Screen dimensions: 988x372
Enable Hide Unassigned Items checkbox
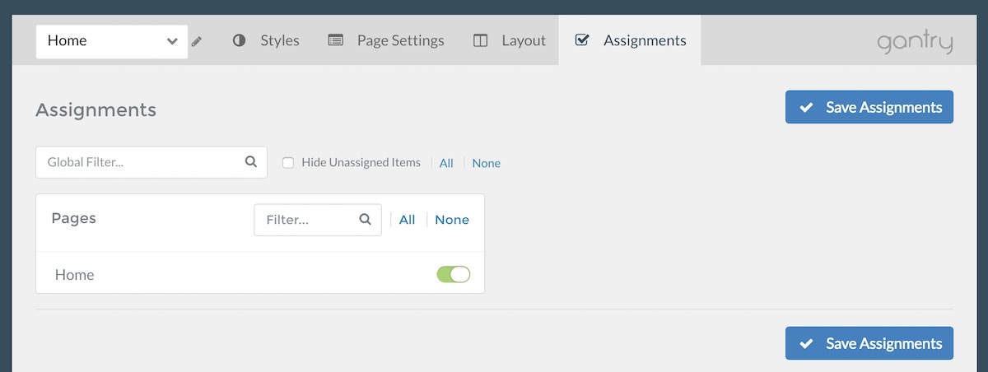tap(288, 163)
